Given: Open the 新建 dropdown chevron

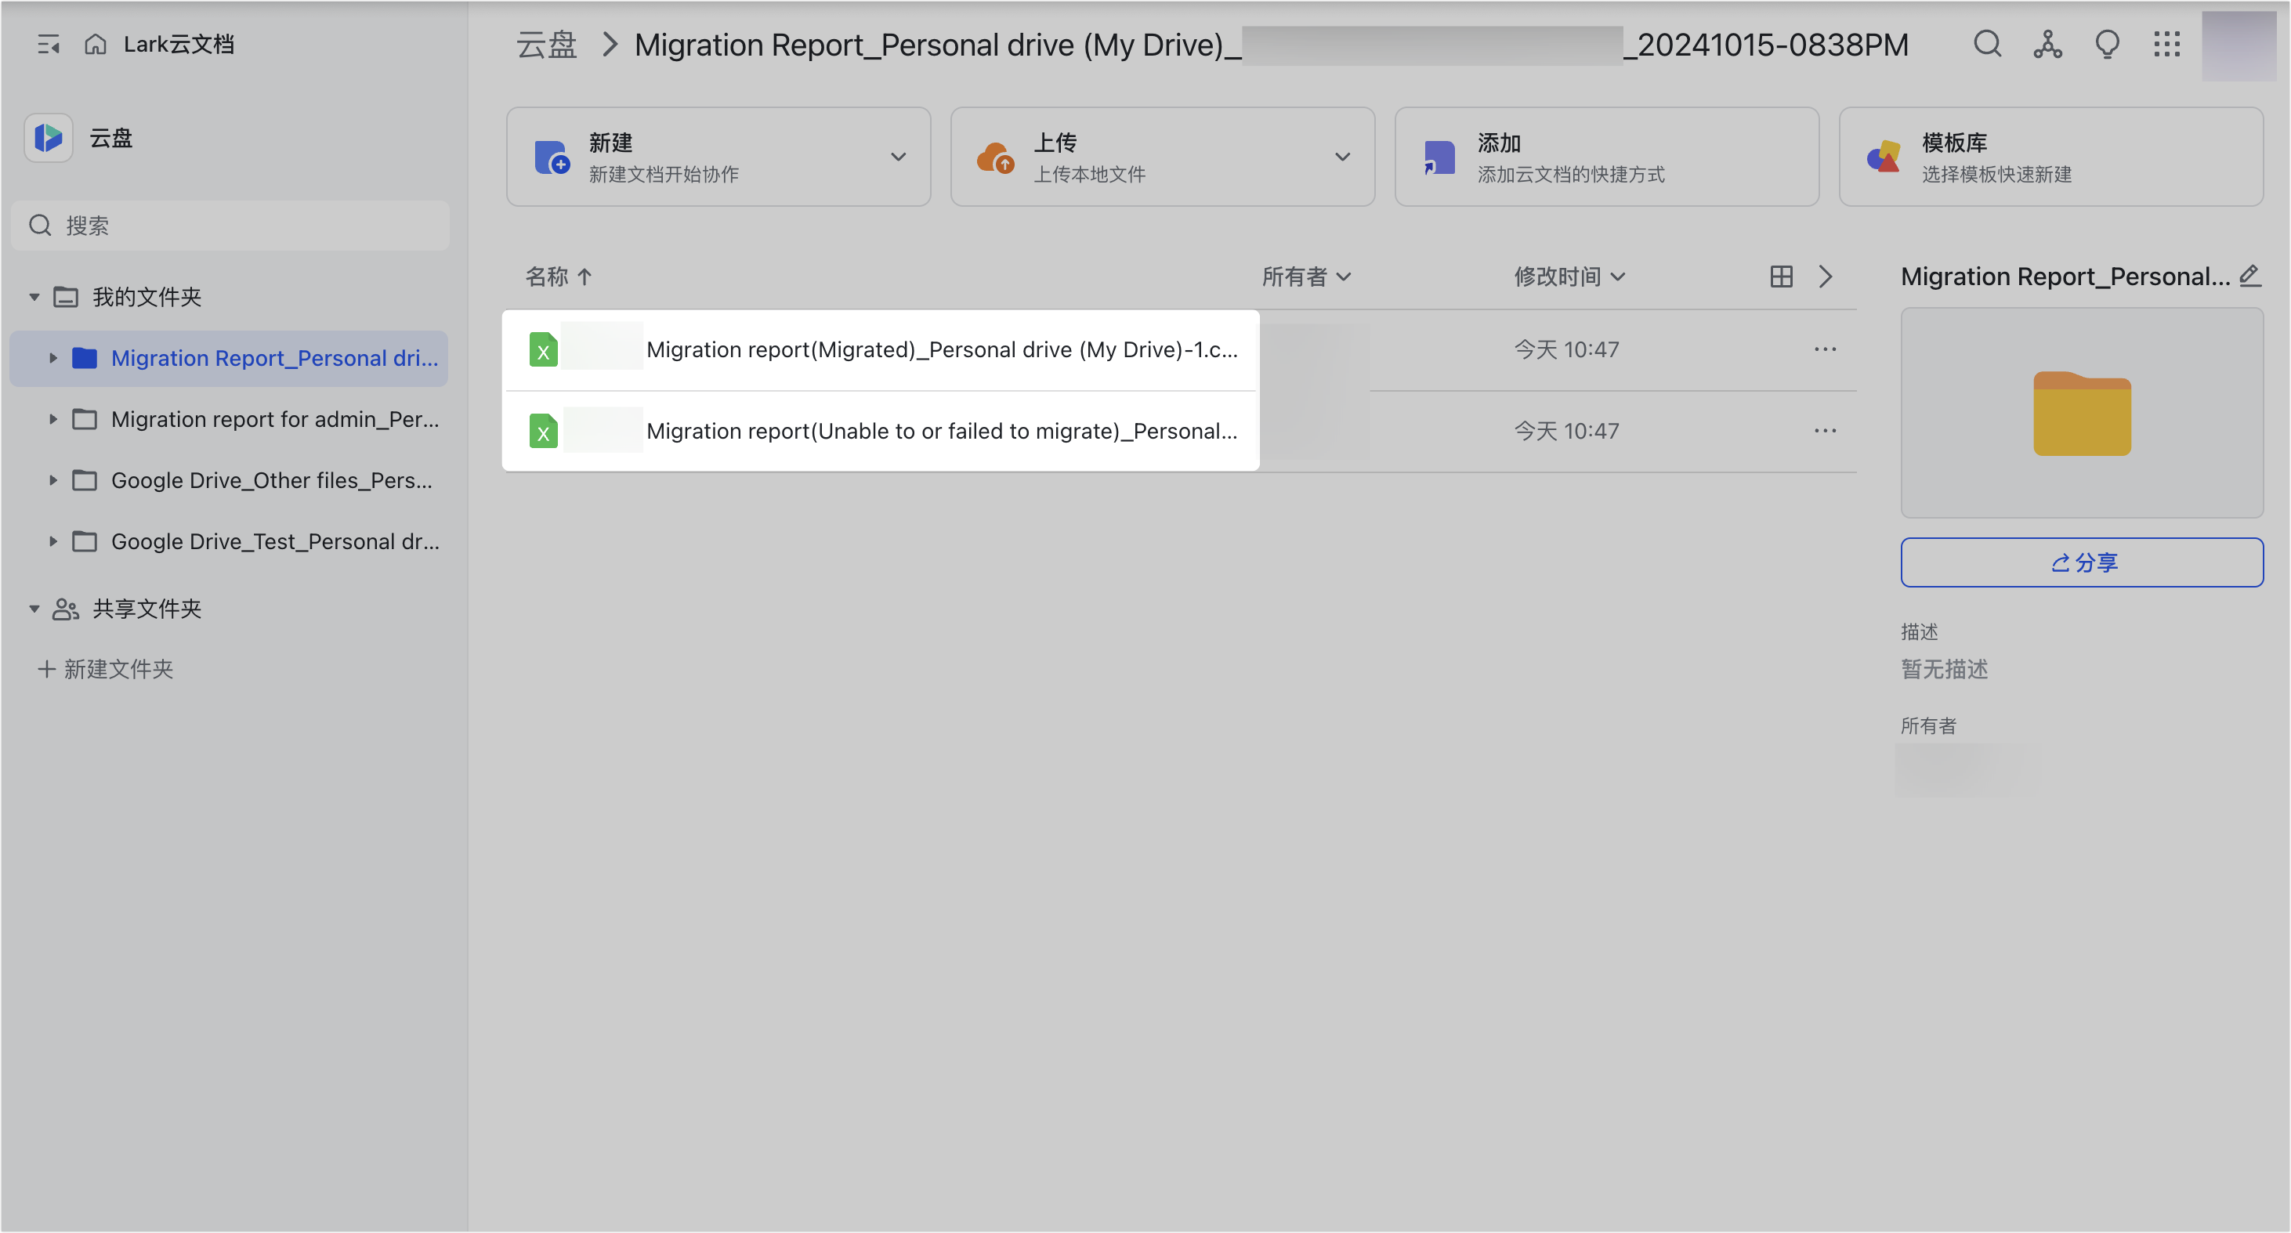Looking at the screenshot, I should [898, 157].
